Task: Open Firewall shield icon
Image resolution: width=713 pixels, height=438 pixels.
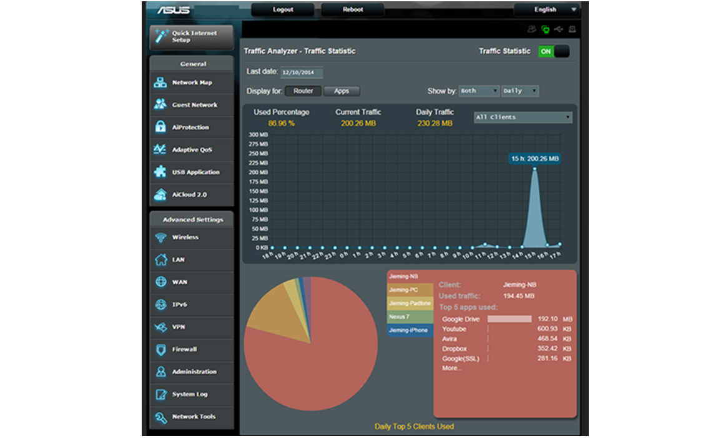Action: (x=160, y=349)
